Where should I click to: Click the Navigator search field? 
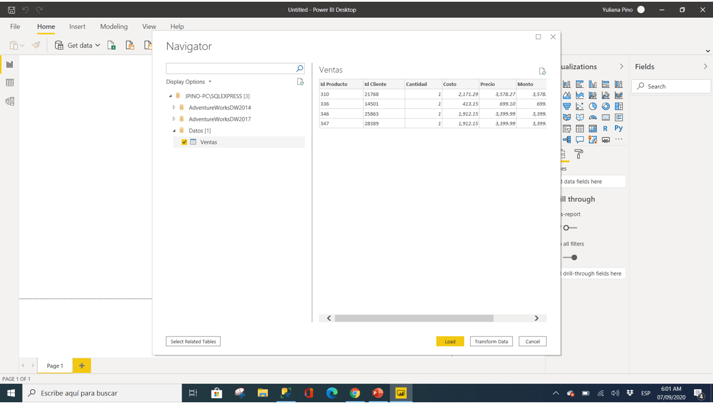[x=235, y=68]
